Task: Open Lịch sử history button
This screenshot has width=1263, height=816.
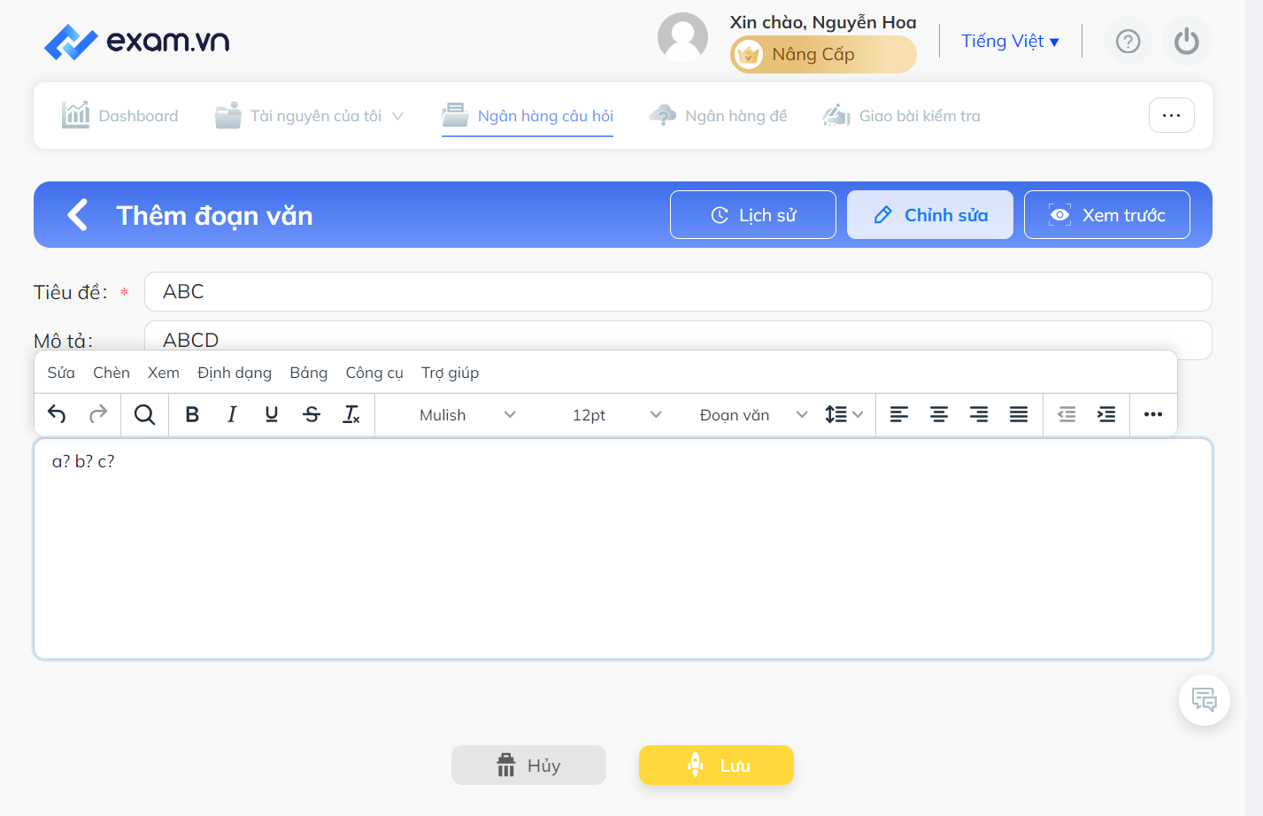Action: point(753,215)
